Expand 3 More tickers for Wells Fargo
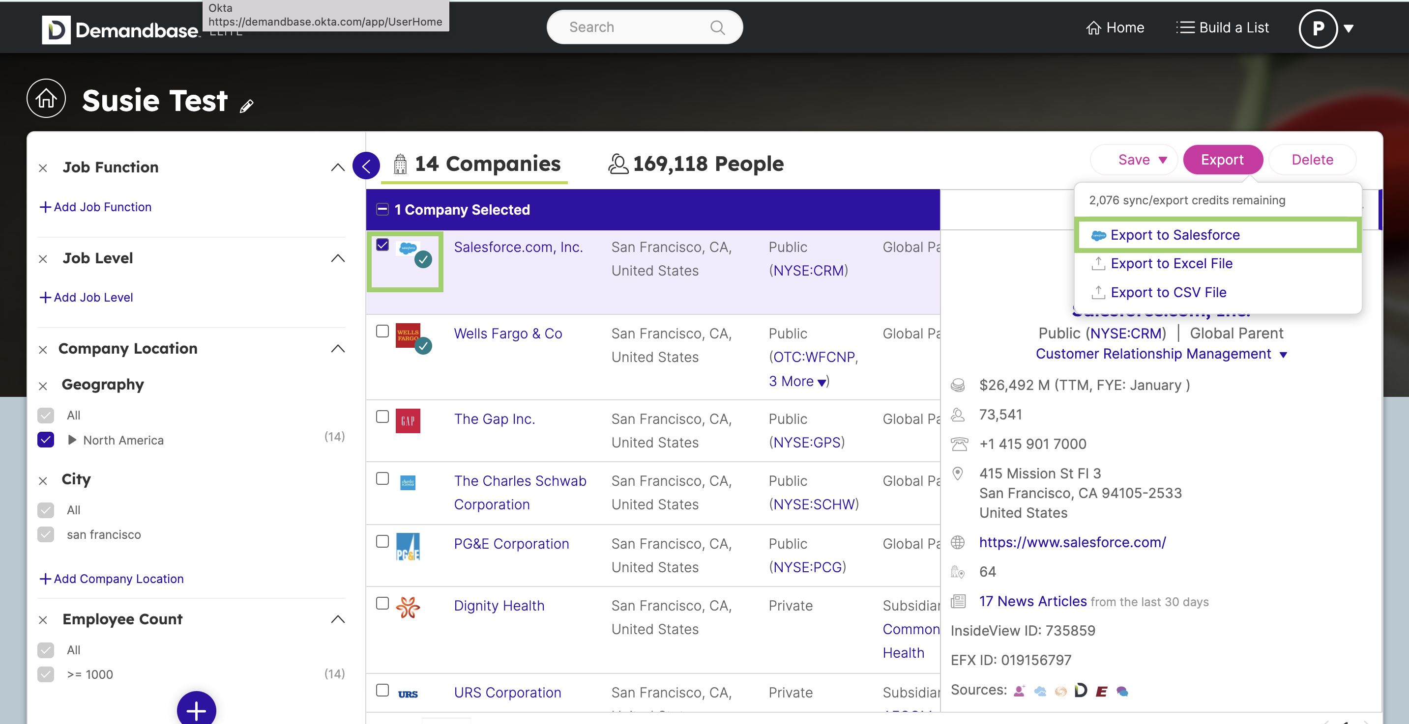The image size is (1409, 724). pos(797,381)
